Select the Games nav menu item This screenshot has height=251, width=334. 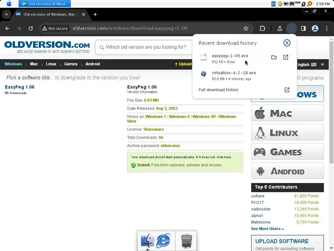[x=71, y=64]
